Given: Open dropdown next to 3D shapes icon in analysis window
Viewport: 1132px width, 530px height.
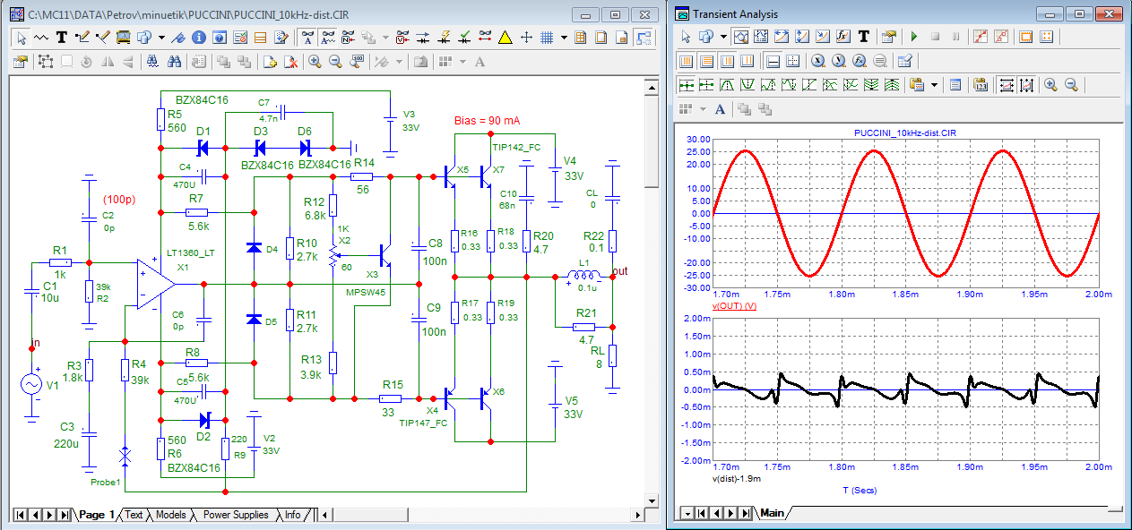Looking at the screenshot, I should [723, 37].
